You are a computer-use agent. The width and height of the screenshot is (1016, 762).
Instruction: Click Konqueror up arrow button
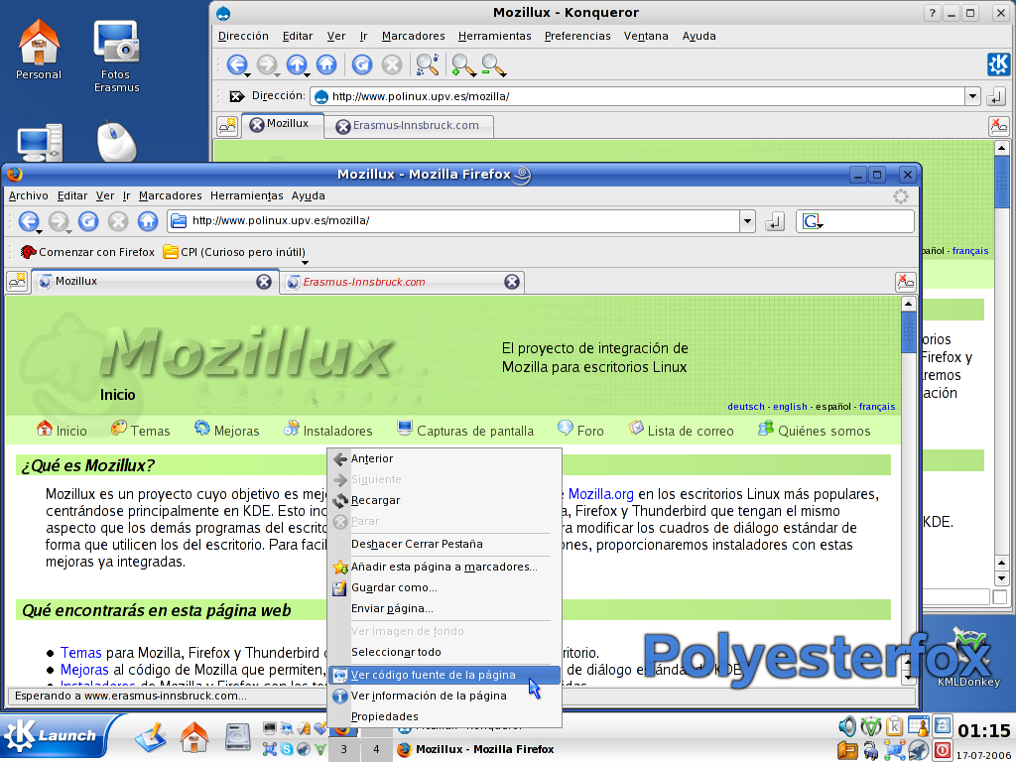coord(296,64)
